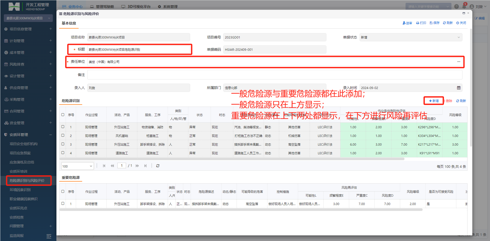Collapse 安质环管理 sidebar menu
This screenshot has height=241, width=490.
click(x=28, y=135)
